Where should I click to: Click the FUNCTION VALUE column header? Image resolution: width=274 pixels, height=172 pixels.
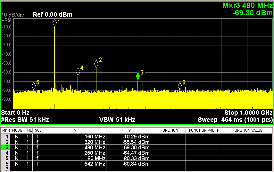point(247,130)
